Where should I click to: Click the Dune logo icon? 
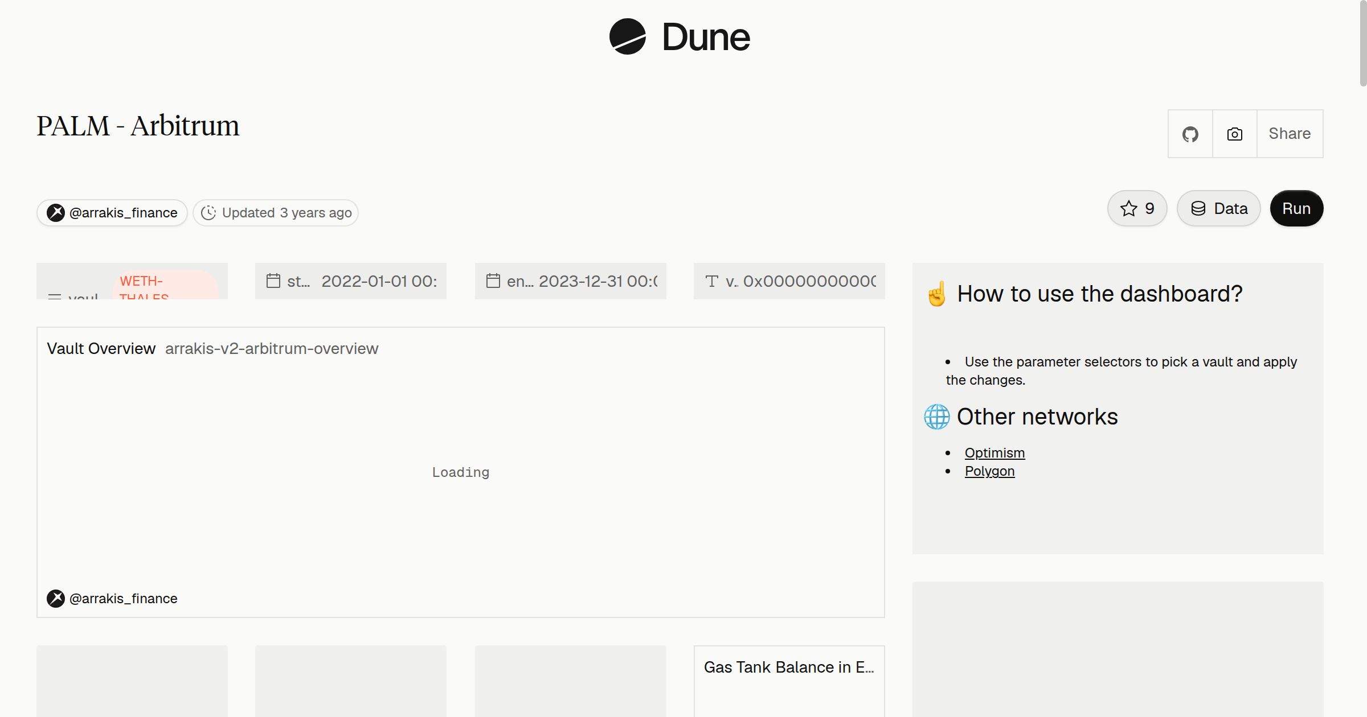click(627, 36)
